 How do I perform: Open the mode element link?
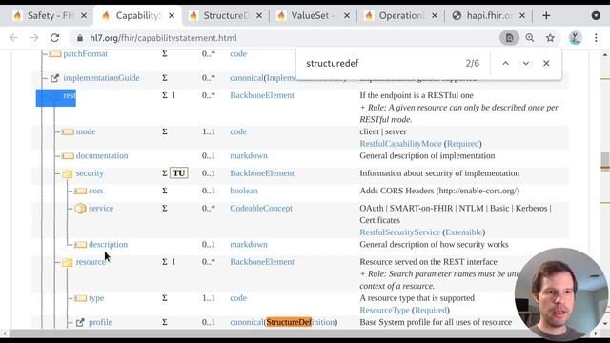pos(86,131)
